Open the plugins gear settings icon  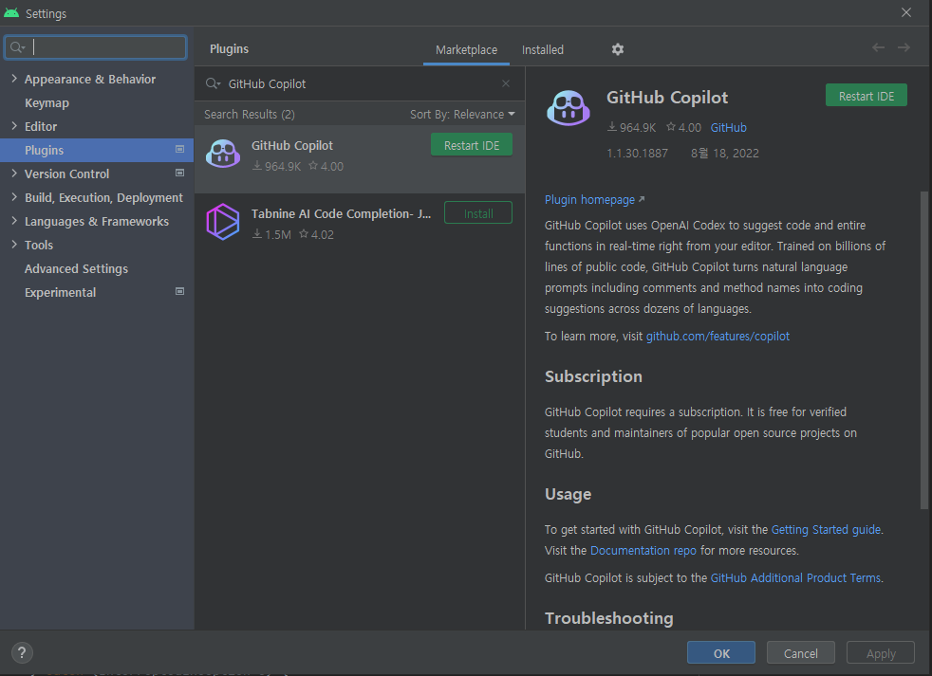[618, 49]
